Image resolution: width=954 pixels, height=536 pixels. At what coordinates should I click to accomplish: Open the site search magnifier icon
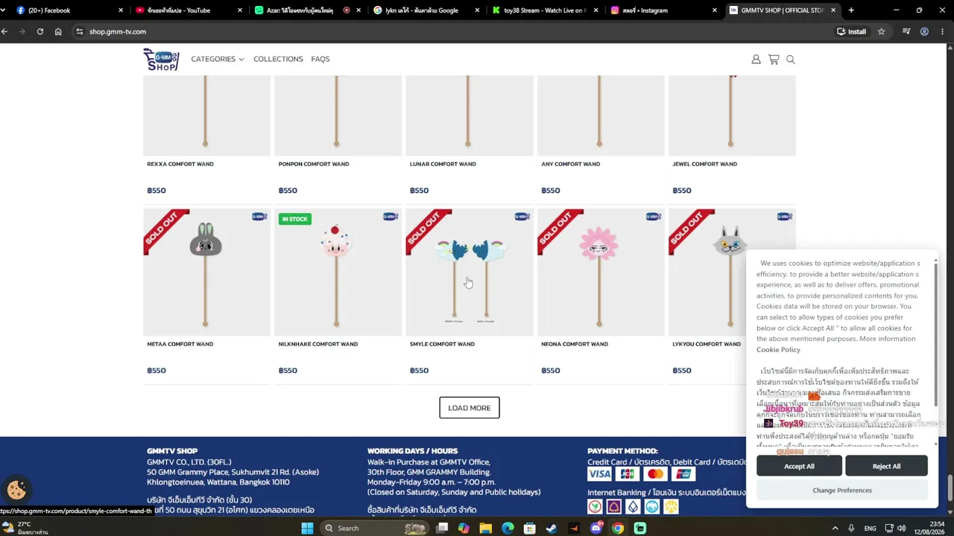(791, 60)
